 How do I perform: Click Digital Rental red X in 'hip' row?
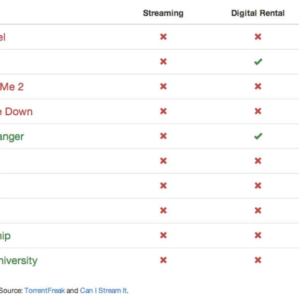click(x=258, y=235)
